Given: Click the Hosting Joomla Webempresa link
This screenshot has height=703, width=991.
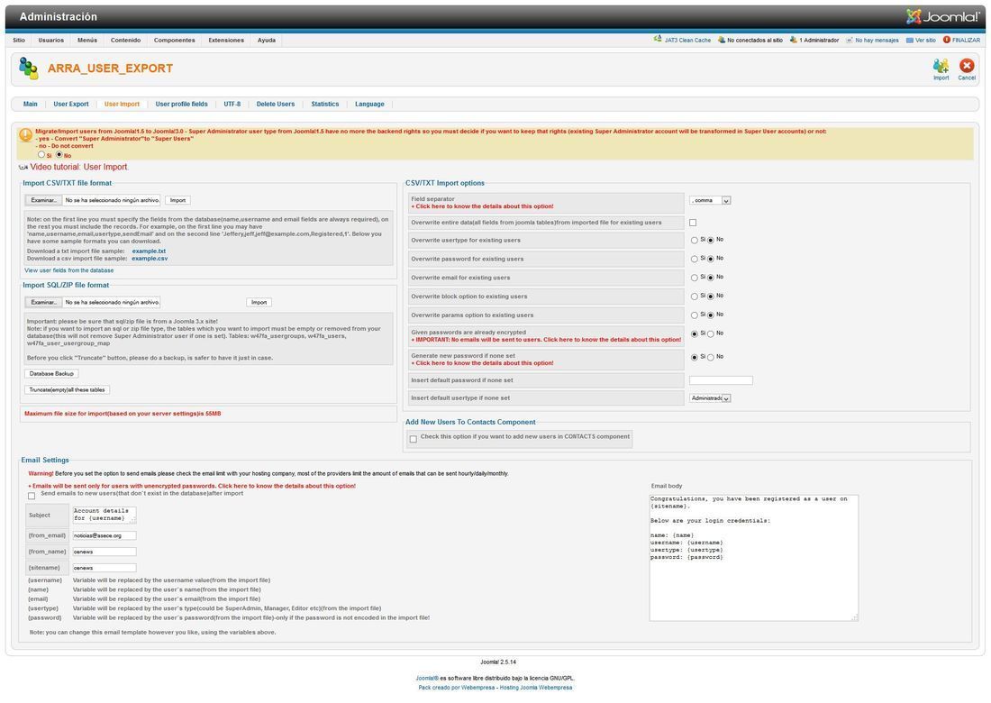Looking at the screenshot, I should [536, 687].
